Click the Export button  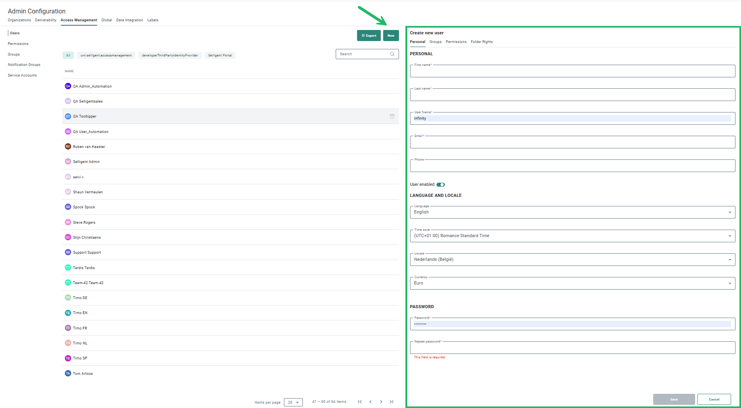[x=369, y=36]
